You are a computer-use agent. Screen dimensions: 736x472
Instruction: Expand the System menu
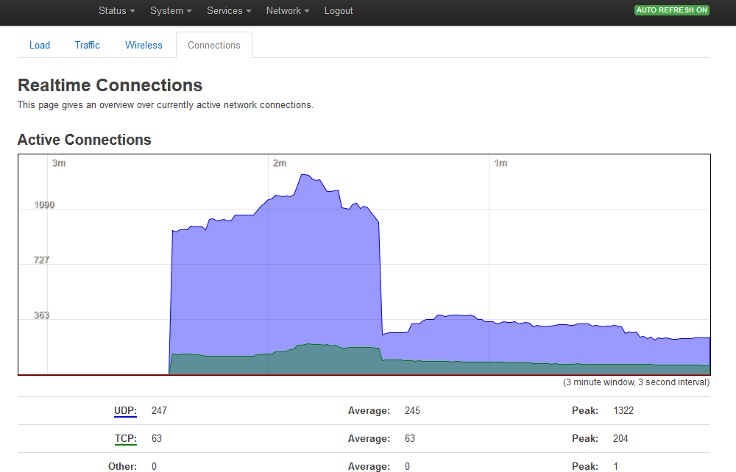171,11
